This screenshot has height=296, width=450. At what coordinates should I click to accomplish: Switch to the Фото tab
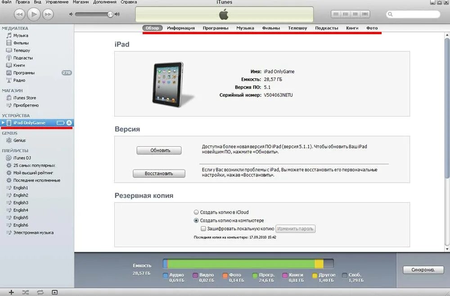coord(372,28)
